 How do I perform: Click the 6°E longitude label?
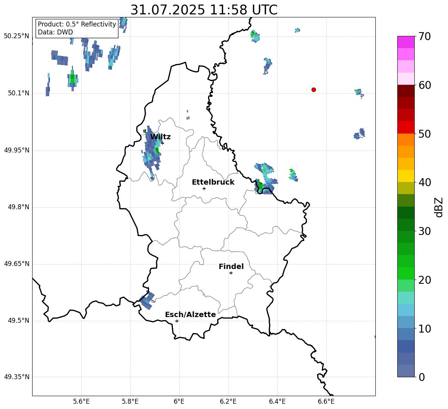[179, 401]
